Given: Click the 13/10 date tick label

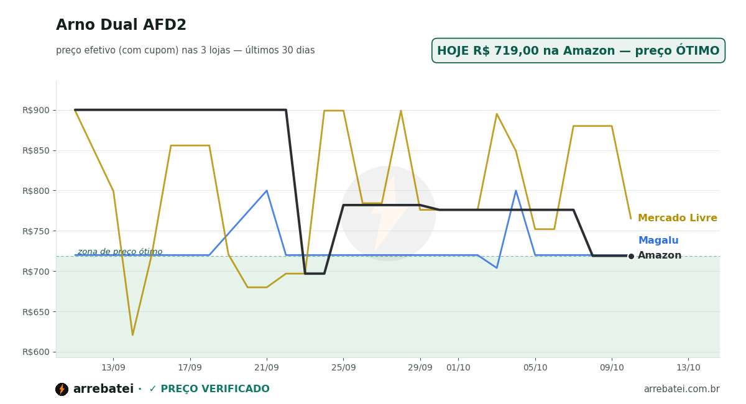Looking at the screenshot, I should click(688, 367).
